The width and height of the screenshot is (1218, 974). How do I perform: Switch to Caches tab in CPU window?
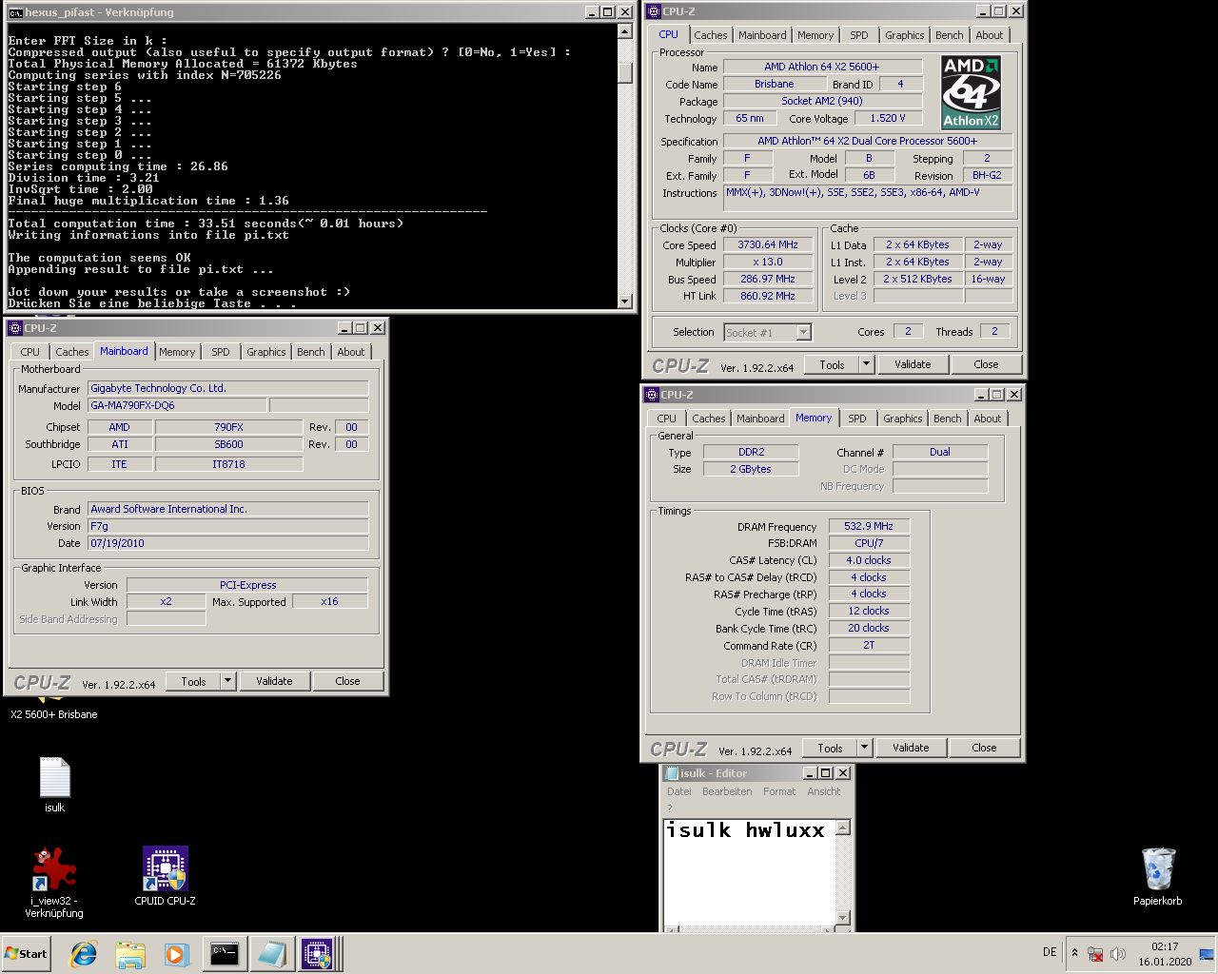(x=710, y=35)
